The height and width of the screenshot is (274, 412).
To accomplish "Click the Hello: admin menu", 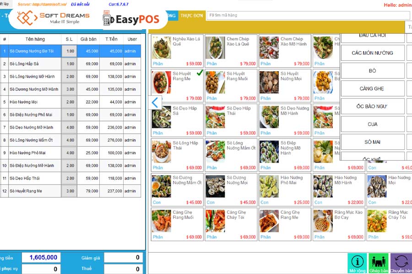I will (397, 4).
